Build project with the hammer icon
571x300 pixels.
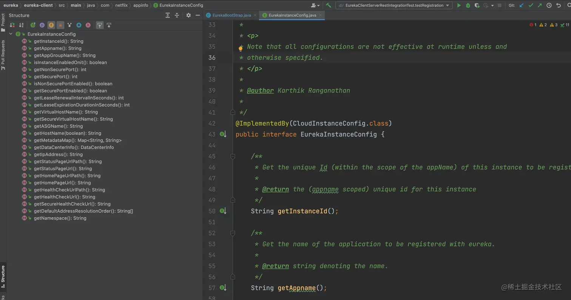point(329,5)
